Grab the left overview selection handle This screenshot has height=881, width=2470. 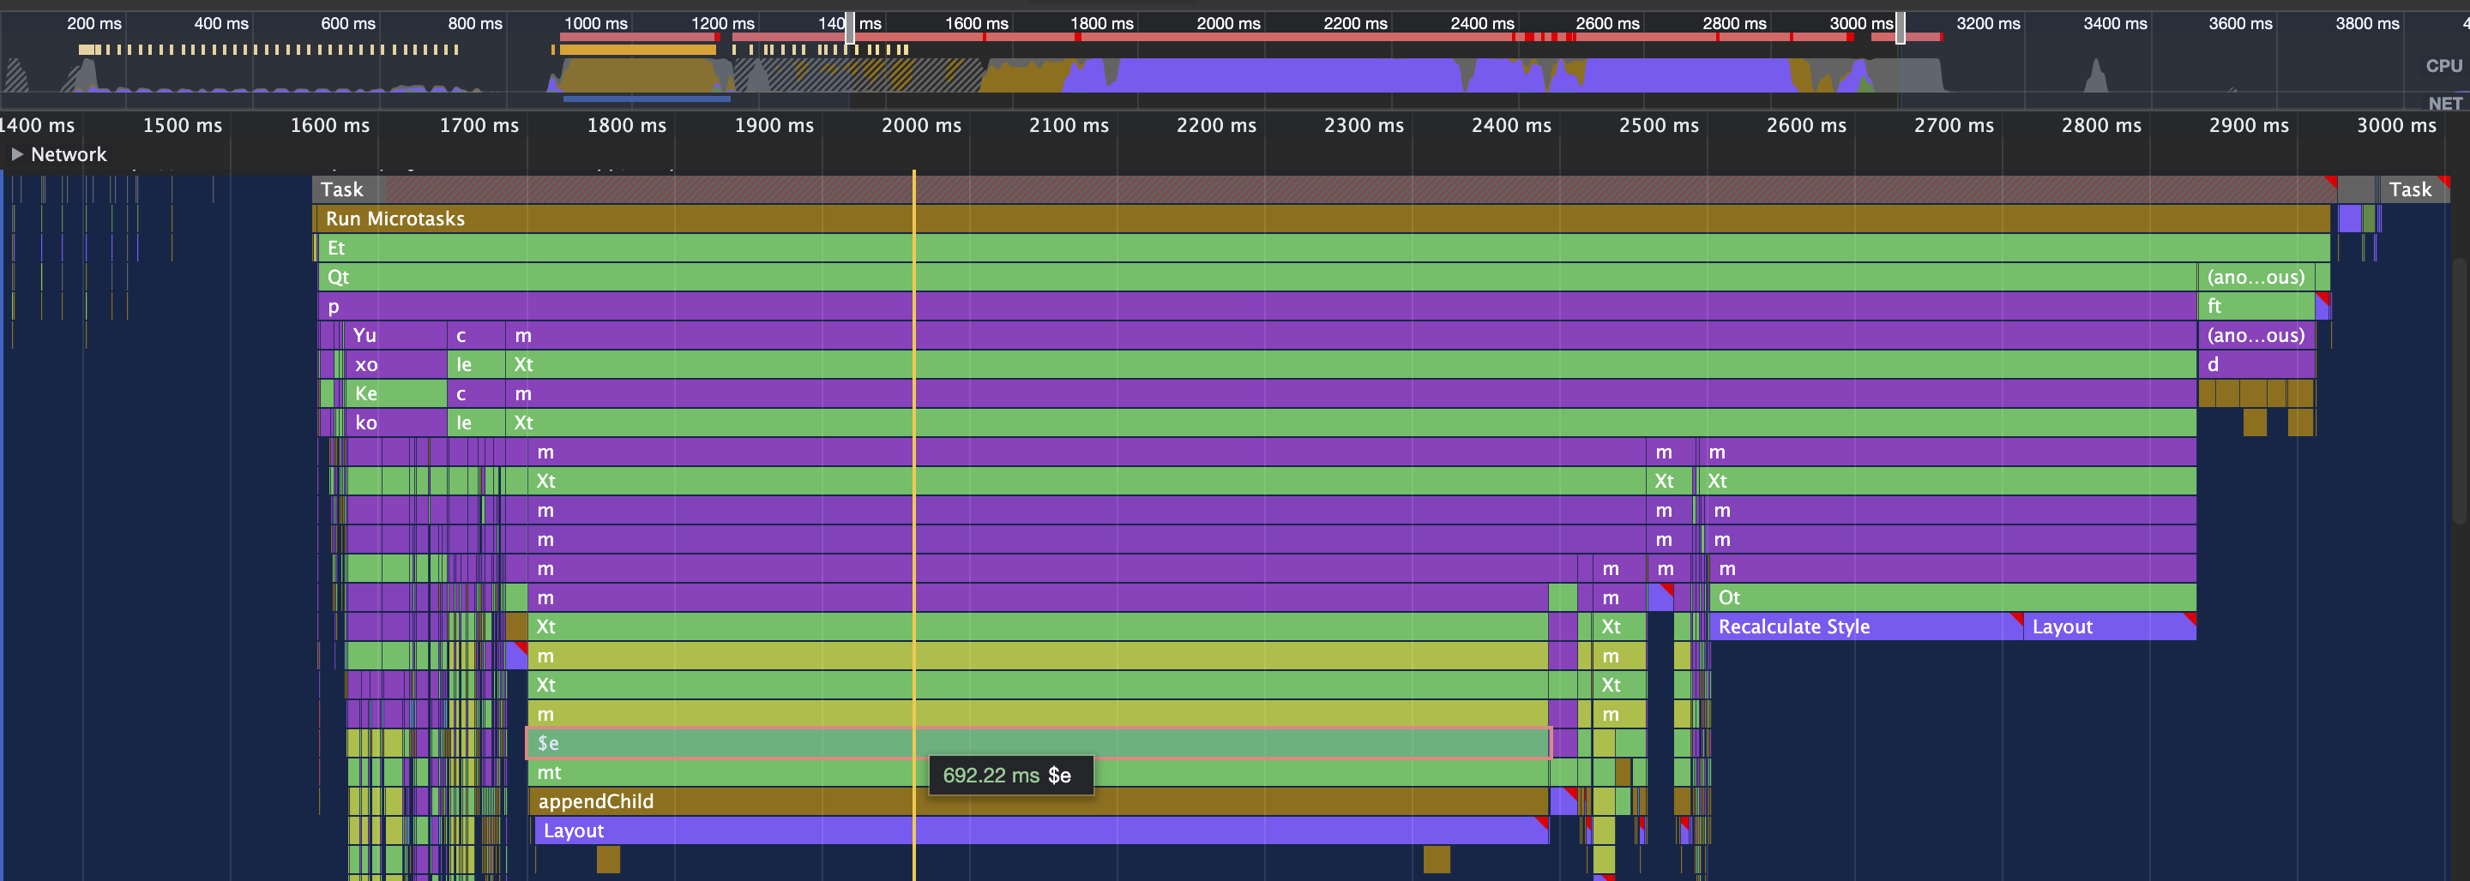(x=850, y=29)
